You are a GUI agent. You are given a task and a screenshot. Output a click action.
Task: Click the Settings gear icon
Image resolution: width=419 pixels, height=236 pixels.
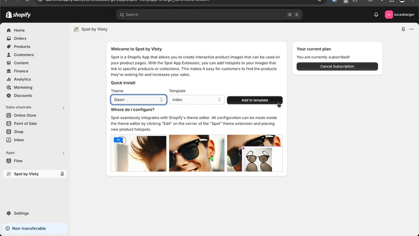pyautogui.click(x=9, y=213)
